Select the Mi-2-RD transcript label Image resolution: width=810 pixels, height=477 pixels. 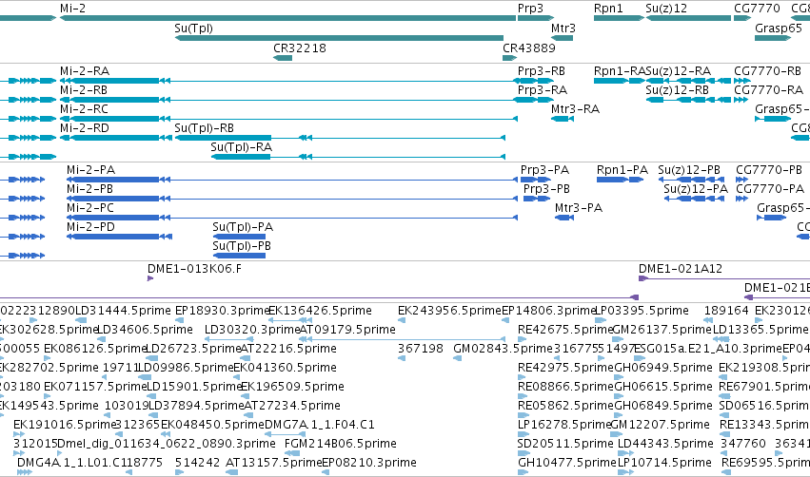pos(85,128)
